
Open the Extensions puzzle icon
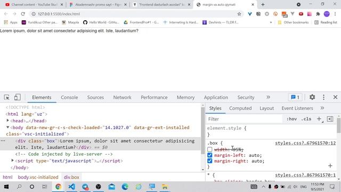click(x=318, y=14)
